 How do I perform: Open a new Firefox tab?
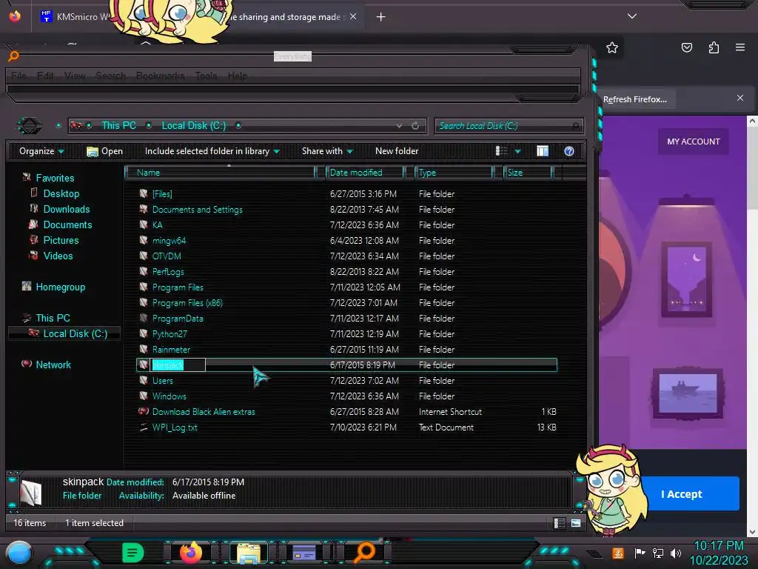[381, 17]
